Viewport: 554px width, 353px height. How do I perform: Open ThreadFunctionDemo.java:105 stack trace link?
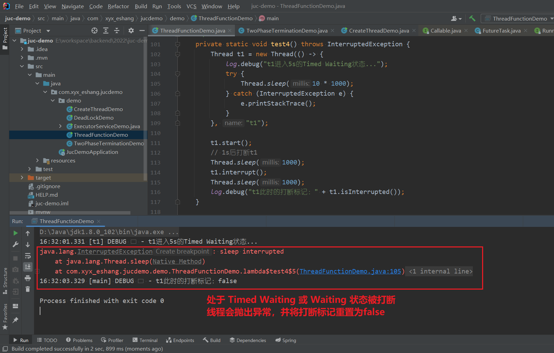350,271
